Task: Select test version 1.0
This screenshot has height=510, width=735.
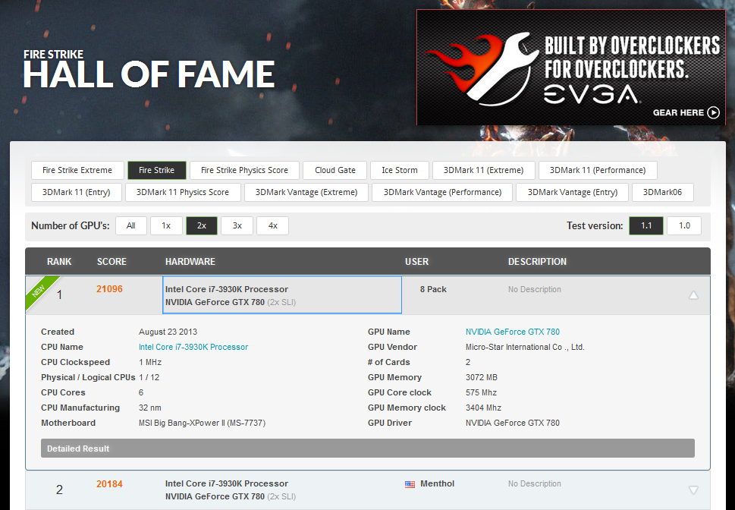Action: point(684,225)
